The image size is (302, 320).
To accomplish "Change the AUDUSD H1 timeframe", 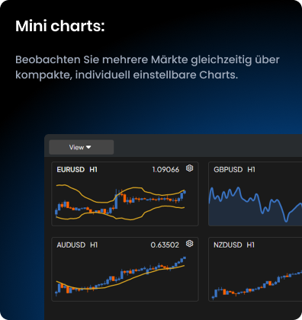I will point(94,245).
